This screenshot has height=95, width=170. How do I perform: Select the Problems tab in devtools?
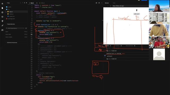point(117,46)
